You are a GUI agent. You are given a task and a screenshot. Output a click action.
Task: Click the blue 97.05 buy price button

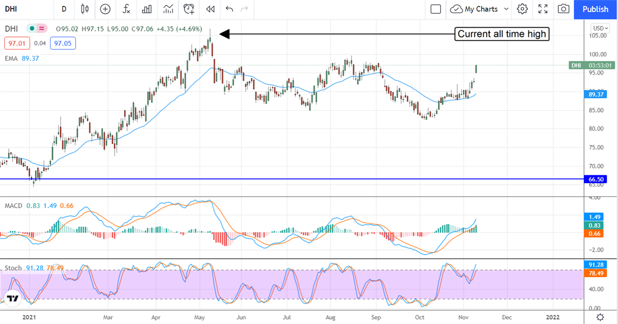(63, 43)
